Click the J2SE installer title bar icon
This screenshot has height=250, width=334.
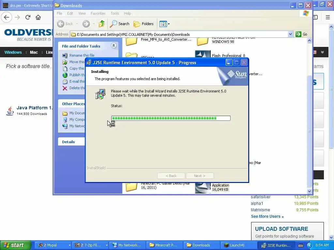(89, 62)
